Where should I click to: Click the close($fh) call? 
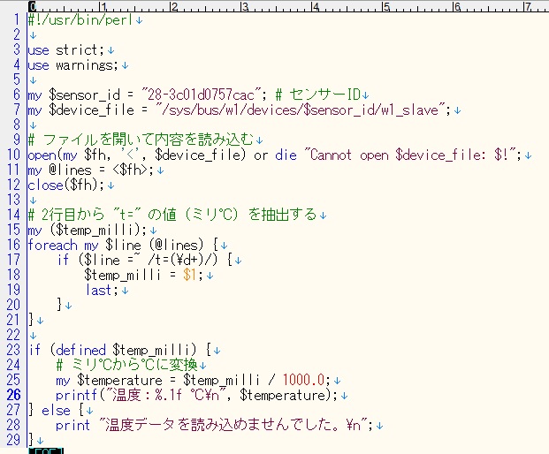[65, 185]
